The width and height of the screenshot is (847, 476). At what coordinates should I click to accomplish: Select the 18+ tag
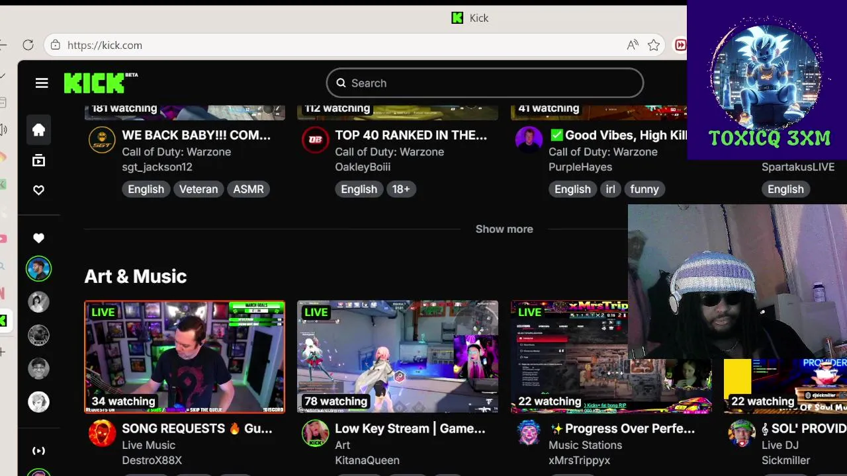point(401,189)
